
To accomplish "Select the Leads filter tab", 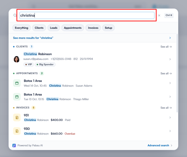I will tap(54, 28).
